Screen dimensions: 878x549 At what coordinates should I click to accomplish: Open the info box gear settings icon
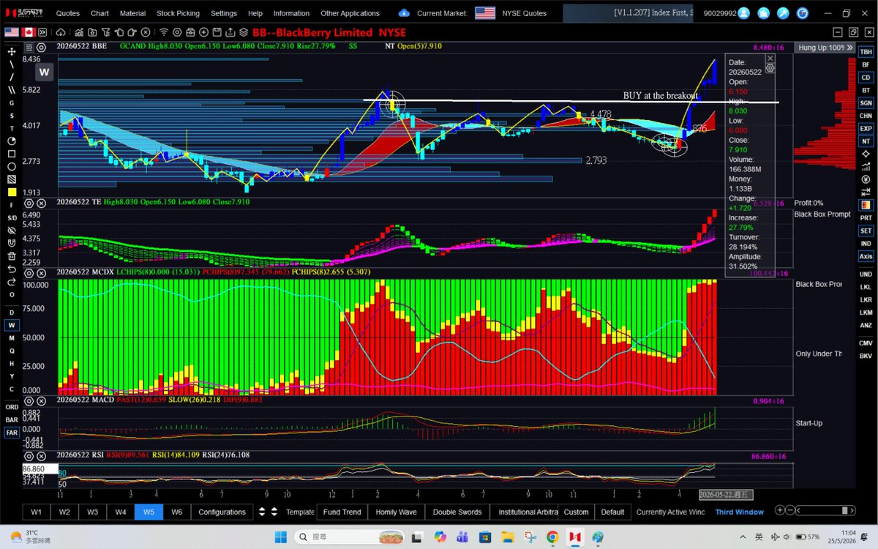coord(770,67)
